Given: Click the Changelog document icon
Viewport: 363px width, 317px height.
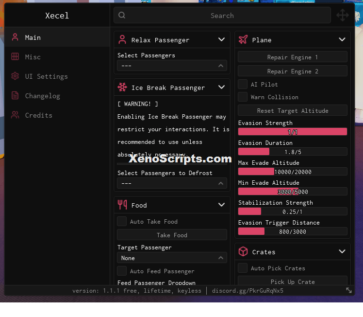Looking at the screenshot, I should (15, 96).
